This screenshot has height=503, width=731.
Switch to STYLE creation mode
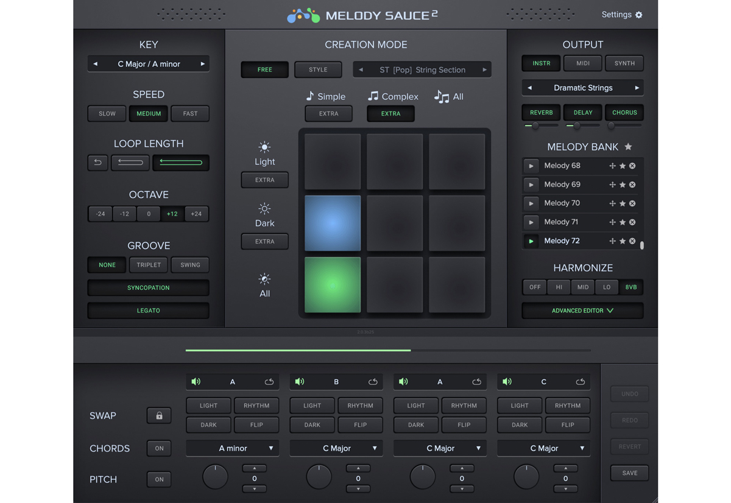318,70
